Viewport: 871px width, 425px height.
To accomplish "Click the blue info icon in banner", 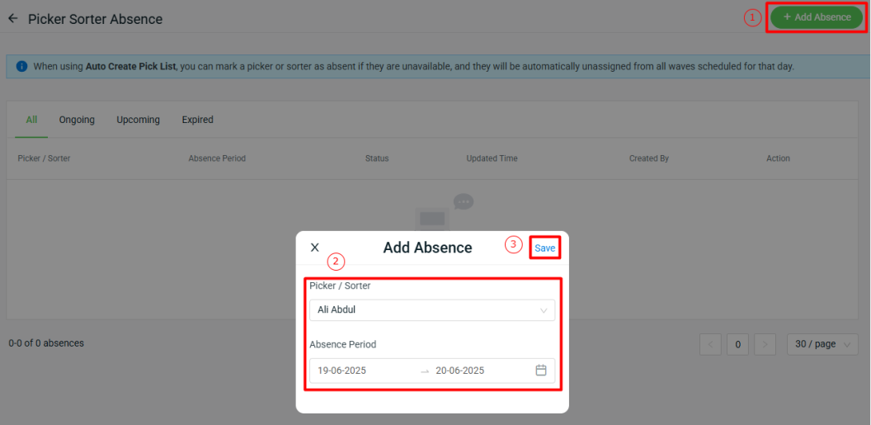I will click(21, 66).
